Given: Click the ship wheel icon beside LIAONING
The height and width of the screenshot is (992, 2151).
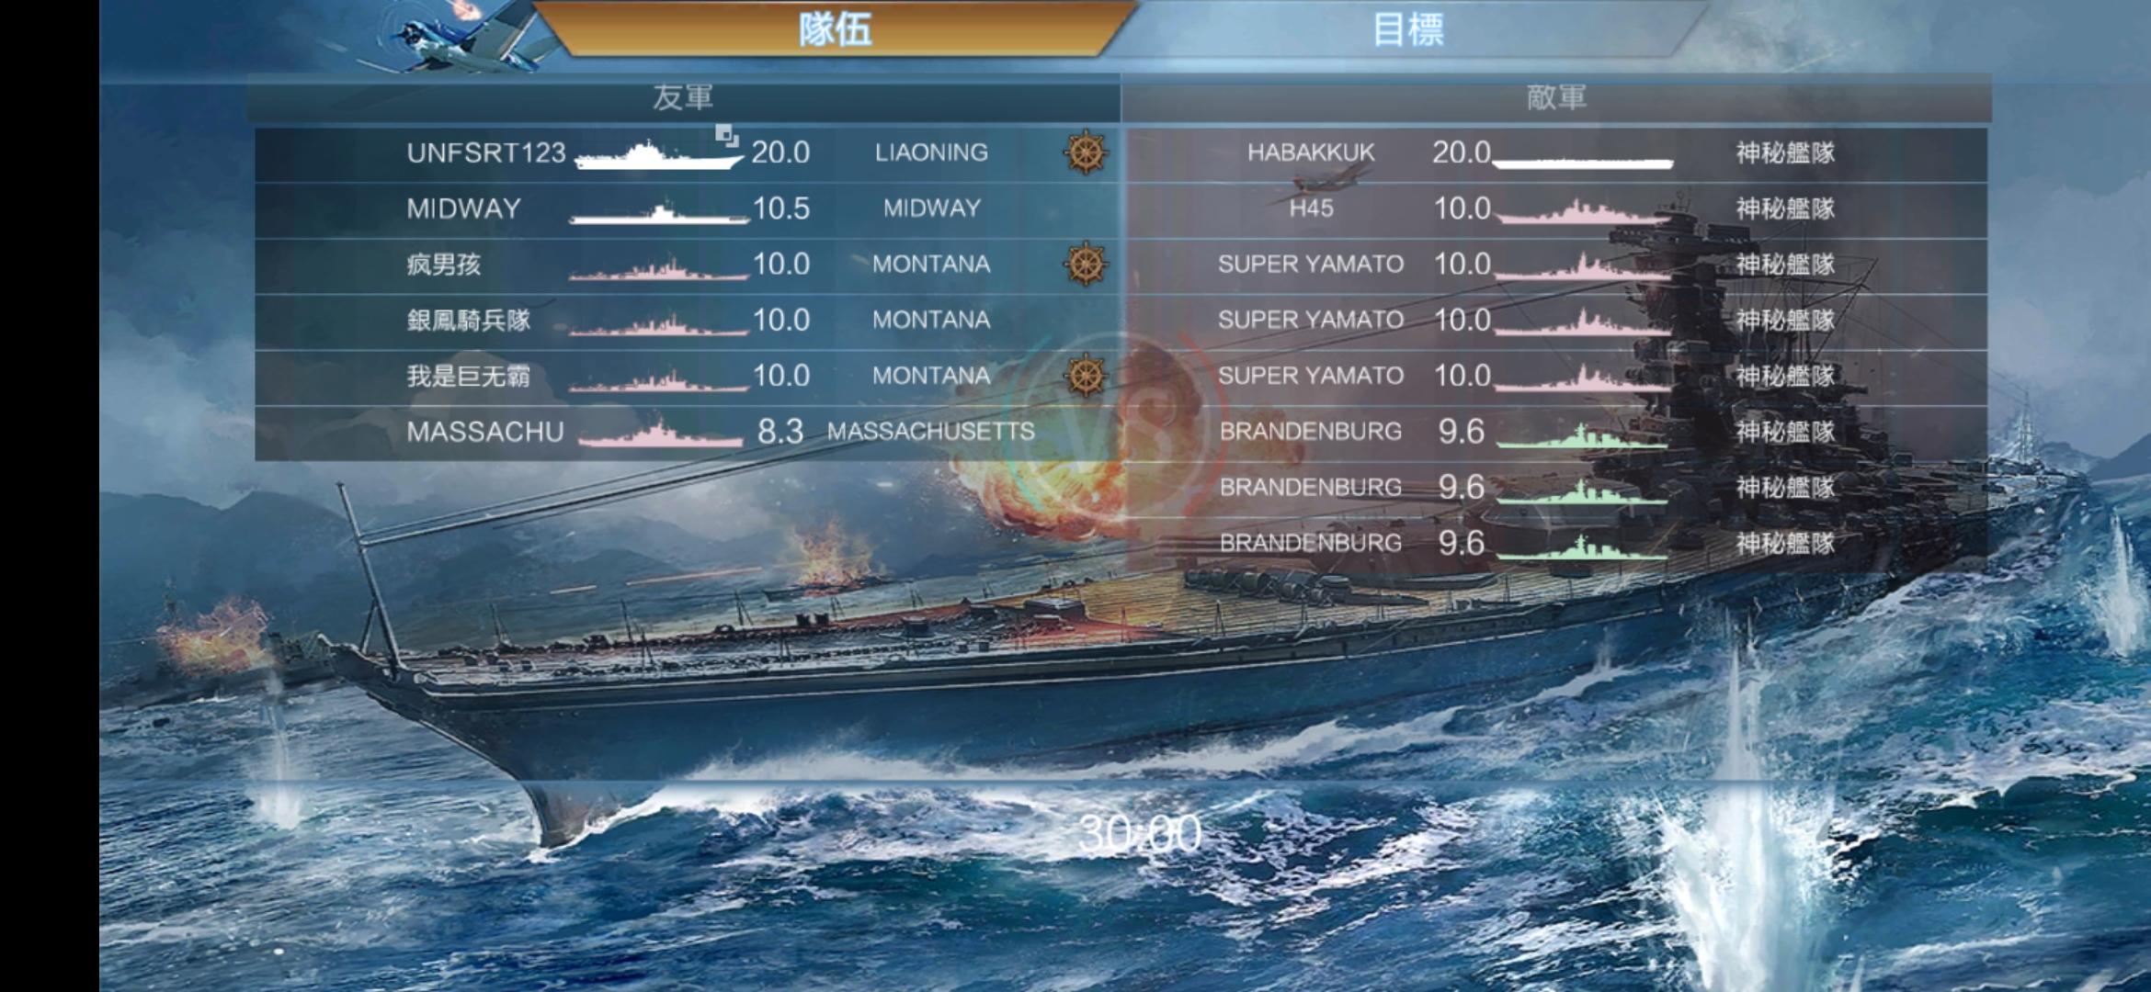Looking at the screenshot, I should 1086,152.
